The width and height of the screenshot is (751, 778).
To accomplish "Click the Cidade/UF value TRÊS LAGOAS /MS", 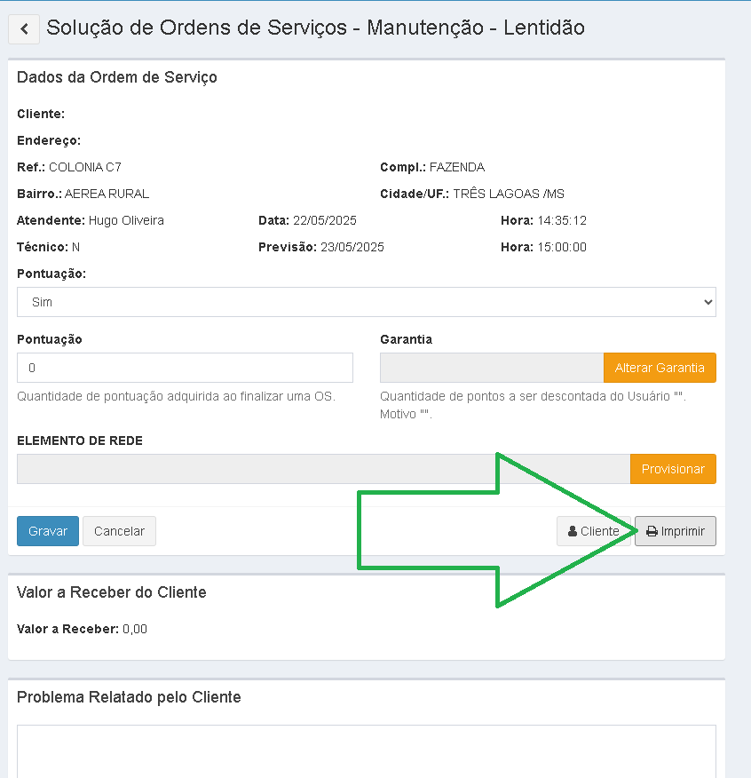I will (x=509, y=194).
